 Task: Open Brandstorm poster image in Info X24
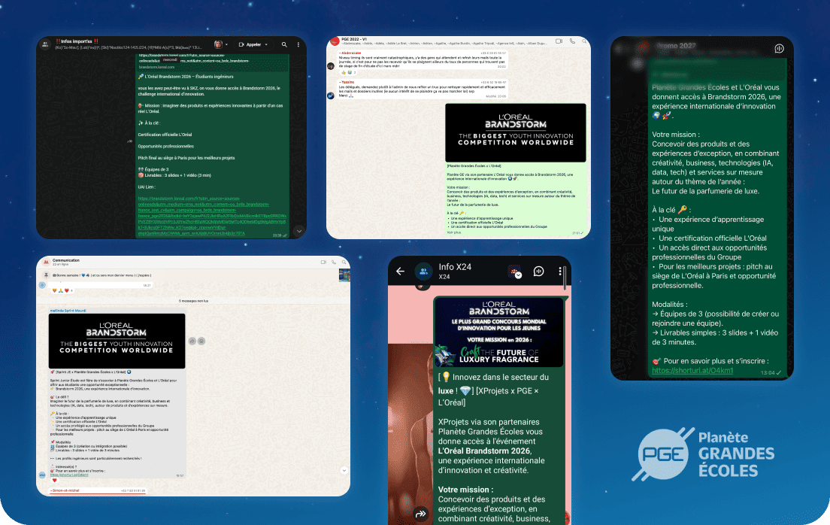[x=499, y=332]
